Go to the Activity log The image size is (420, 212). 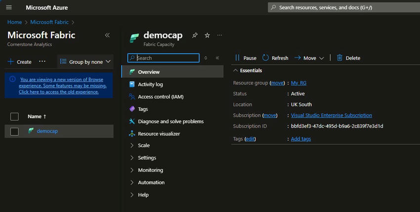[x=150, y=85]
